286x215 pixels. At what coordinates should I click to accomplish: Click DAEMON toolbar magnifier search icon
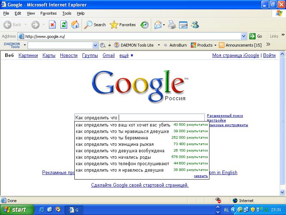point(103,45)
